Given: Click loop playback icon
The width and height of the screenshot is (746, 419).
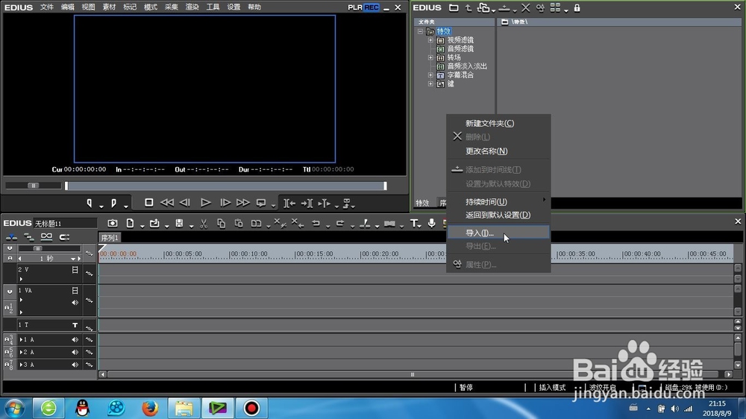Looking at the screenshot, I should click(260, 203).
